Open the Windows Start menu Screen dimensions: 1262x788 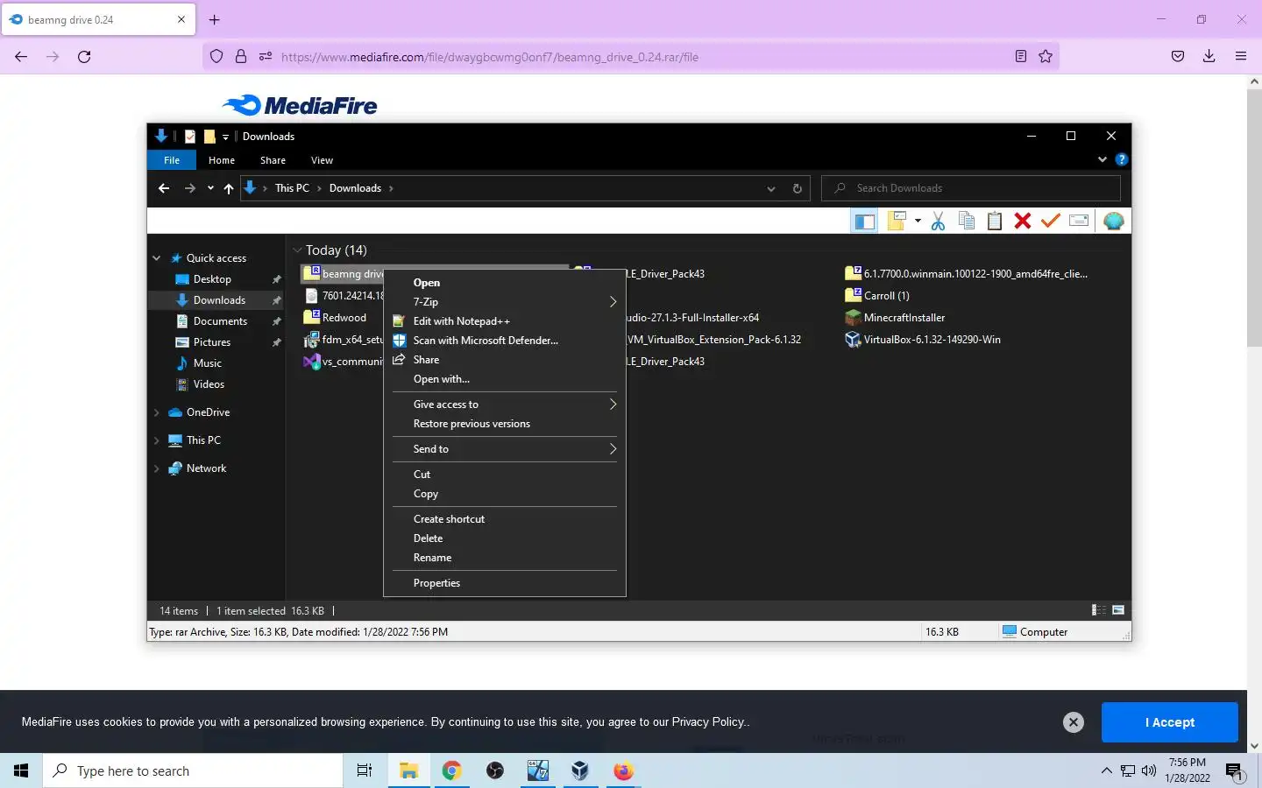(21, 770)
